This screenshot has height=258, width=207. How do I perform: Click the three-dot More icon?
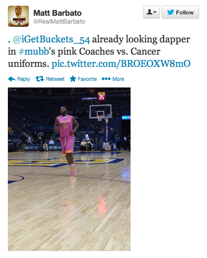tap(106, 79)
